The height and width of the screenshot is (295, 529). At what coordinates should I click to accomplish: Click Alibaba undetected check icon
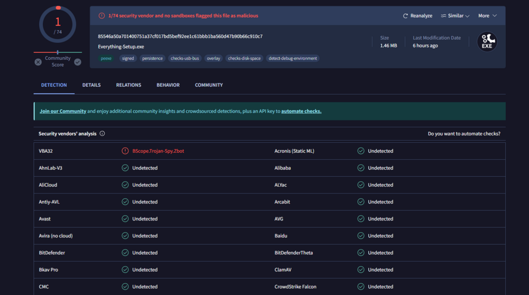point(361,168)
